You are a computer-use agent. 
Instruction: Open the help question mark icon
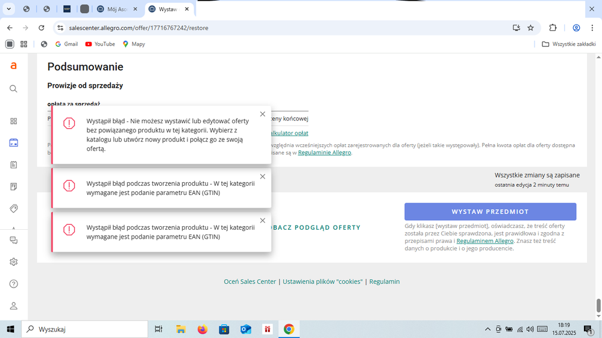[13, 284]
